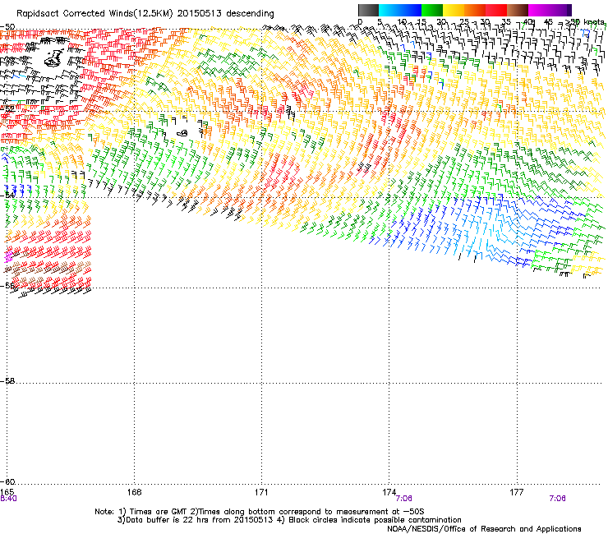Image resolution: width=608 pixels, height=534 pixels.
Task: Click the 165 longitude axis label
Action: coord(7,492)
